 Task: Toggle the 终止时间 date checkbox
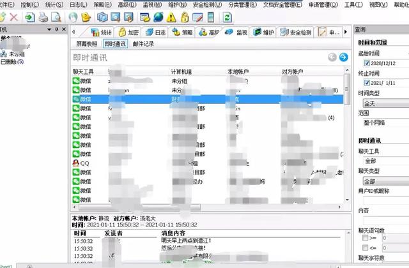pyautogui.click(x=367, y=83)
